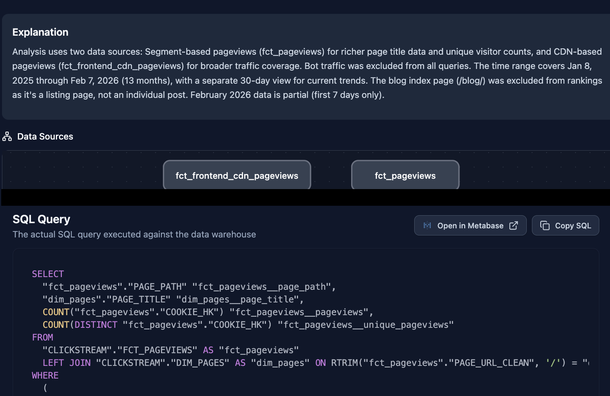Click the Explanation heading
The height and width of the screenshot is (396, 610).
tap(40, 32)
